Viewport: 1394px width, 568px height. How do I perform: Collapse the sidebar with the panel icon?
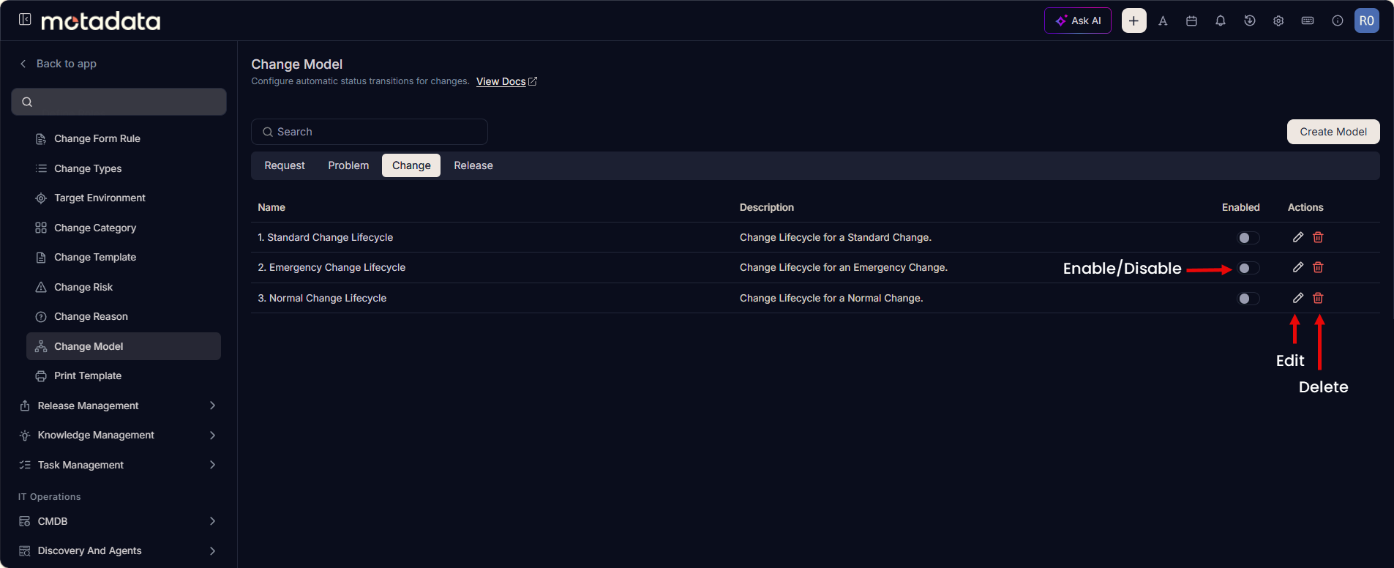(25, 20)
